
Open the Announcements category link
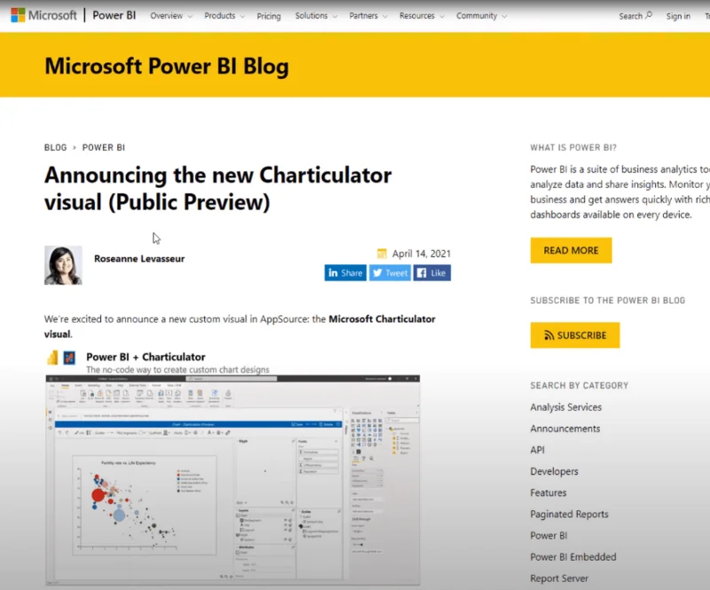(x=565, y=429)
